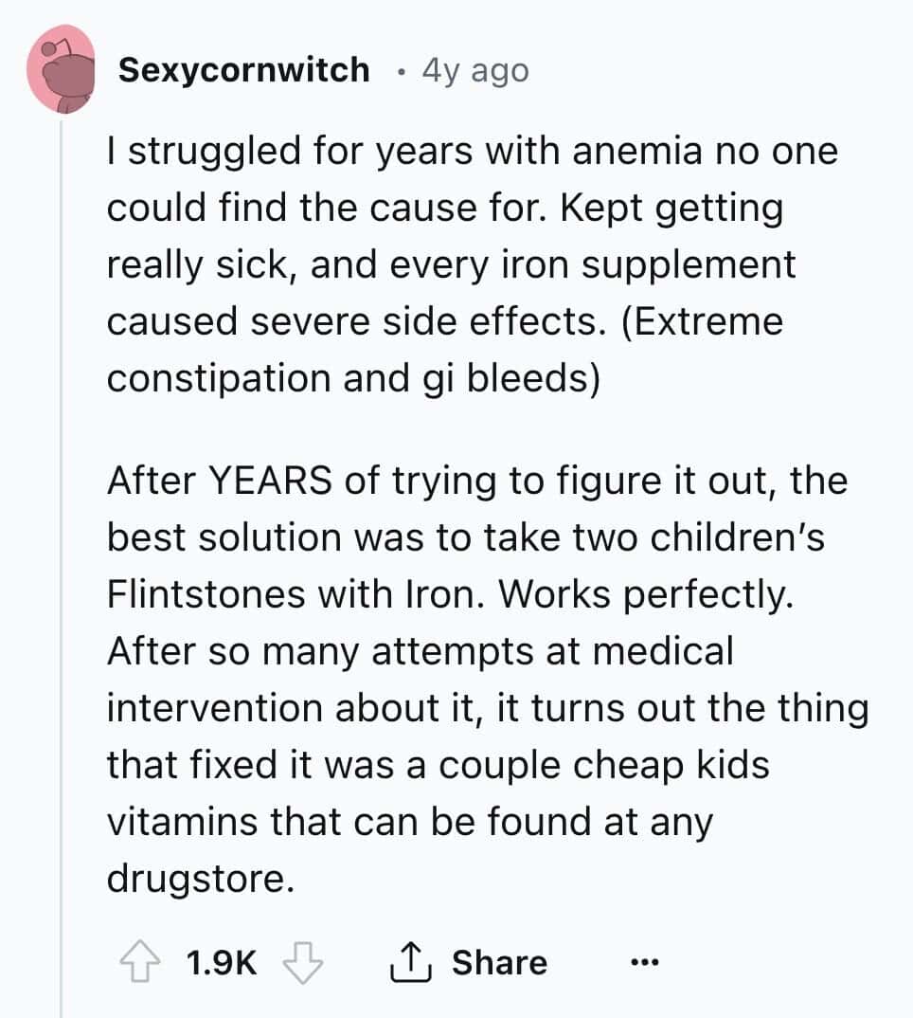Click the text 'Flintstones with Iron'
The width and height of the screenshot is (913, 1018).
tap(295, 594)
